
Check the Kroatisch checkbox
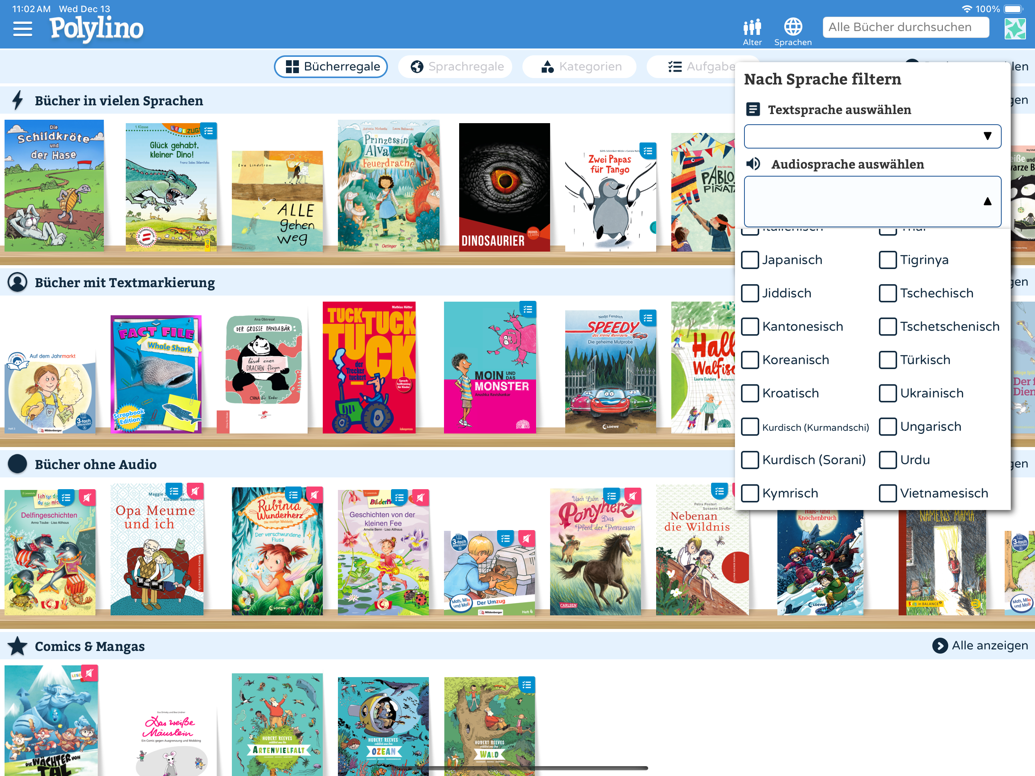[x=750, y=393]
